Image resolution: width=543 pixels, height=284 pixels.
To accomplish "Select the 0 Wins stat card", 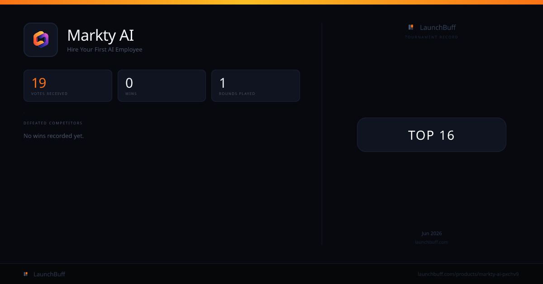I will [x=162, y=85].
